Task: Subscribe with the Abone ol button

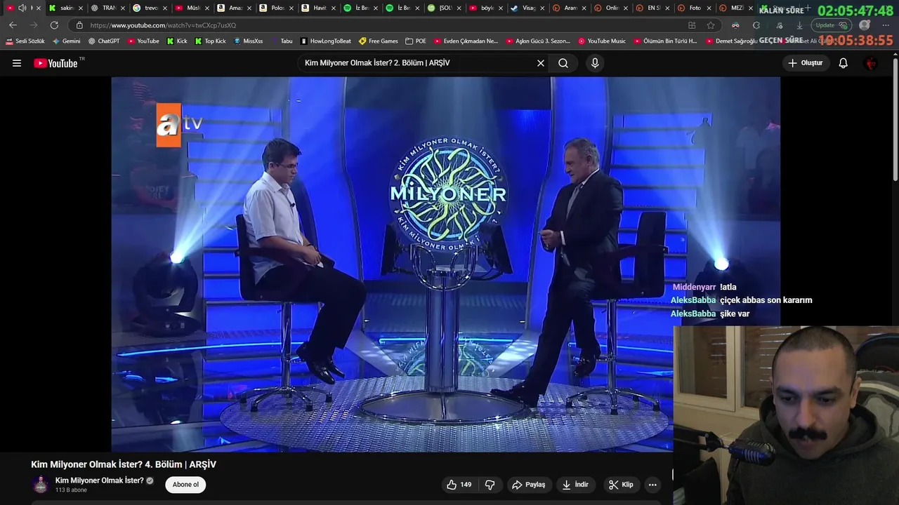Action: [x=185, y=485]
